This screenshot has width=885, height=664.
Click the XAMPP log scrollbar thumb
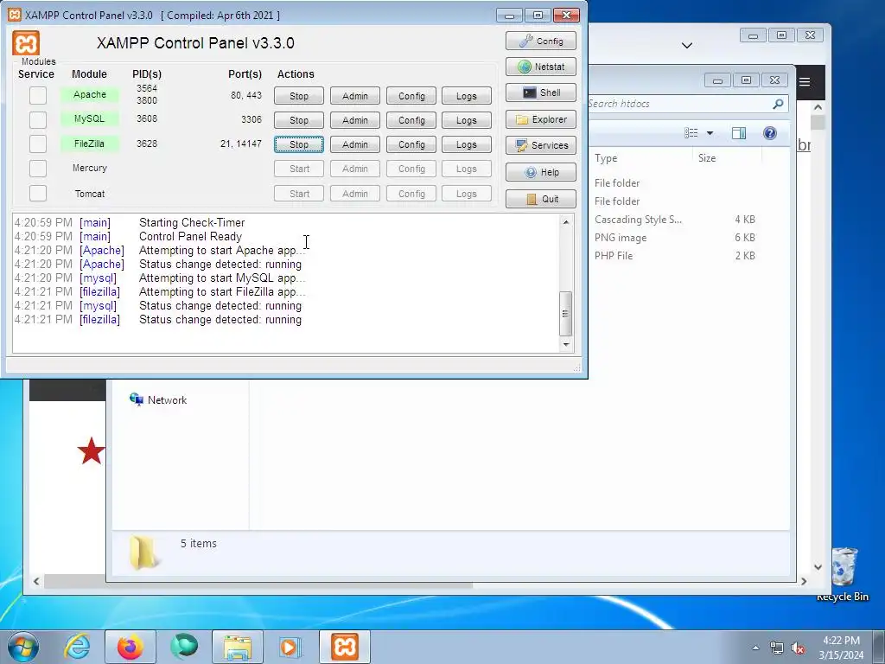click(x=566, y=313)
